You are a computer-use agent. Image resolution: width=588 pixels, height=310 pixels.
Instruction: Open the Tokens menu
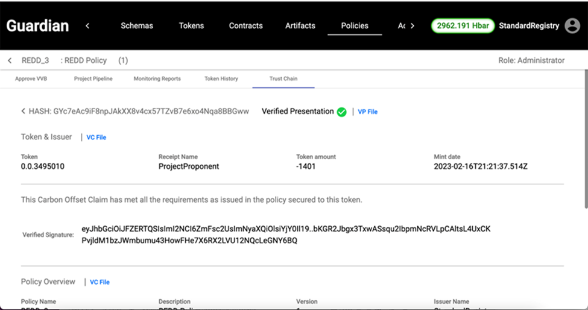click(191, 26)
